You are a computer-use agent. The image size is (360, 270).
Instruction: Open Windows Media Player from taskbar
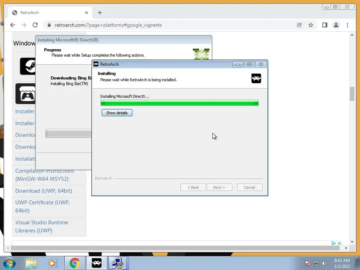pos(52,263)
